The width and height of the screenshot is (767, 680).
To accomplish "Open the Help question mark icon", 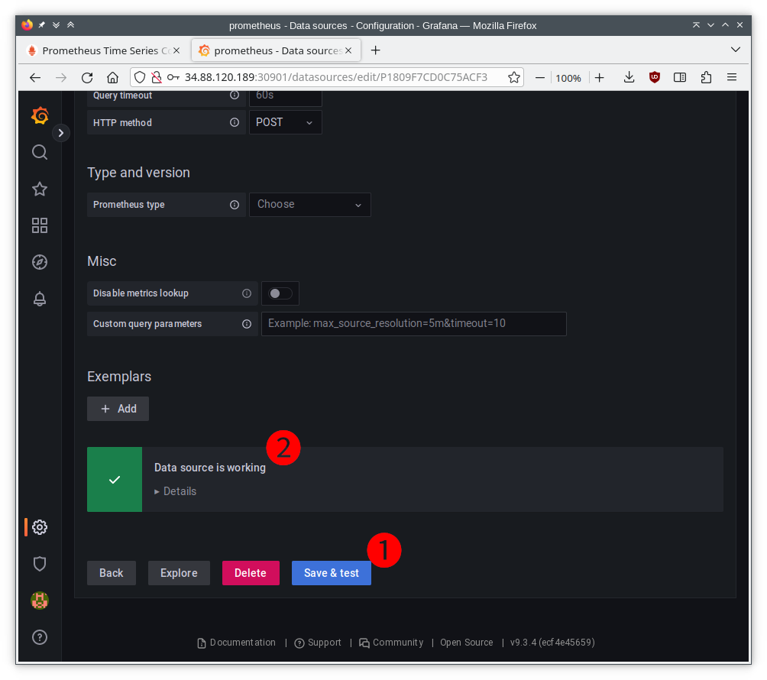I will (x=40, y=637).
